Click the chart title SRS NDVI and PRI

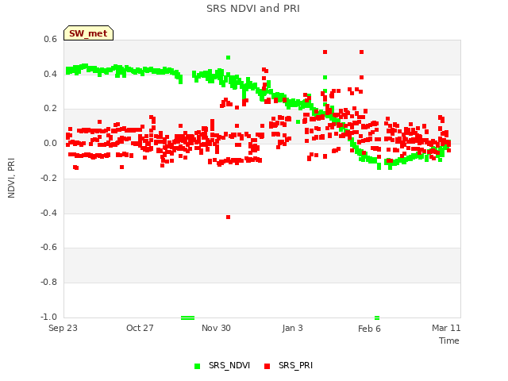pos(253,9)
